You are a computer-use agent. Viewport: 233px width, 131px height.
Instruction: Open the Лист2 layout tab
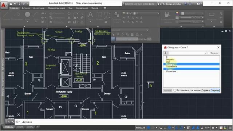point(30,127)
